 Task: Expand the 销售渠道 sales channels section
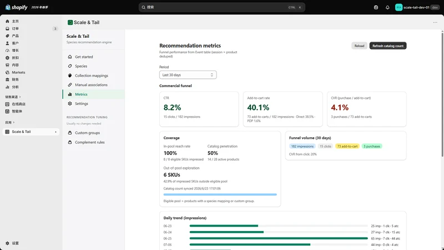tap(13, 97)
